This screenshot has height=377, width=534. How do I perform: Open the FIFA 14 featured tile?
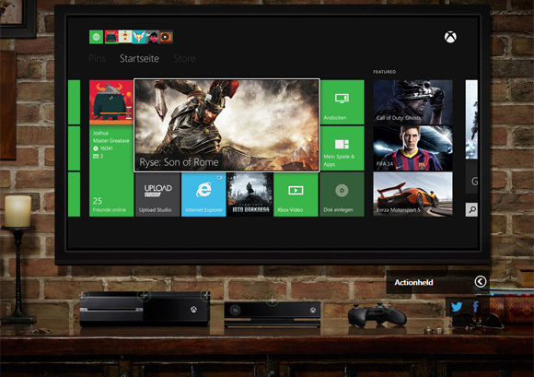[x=412, y=148]
